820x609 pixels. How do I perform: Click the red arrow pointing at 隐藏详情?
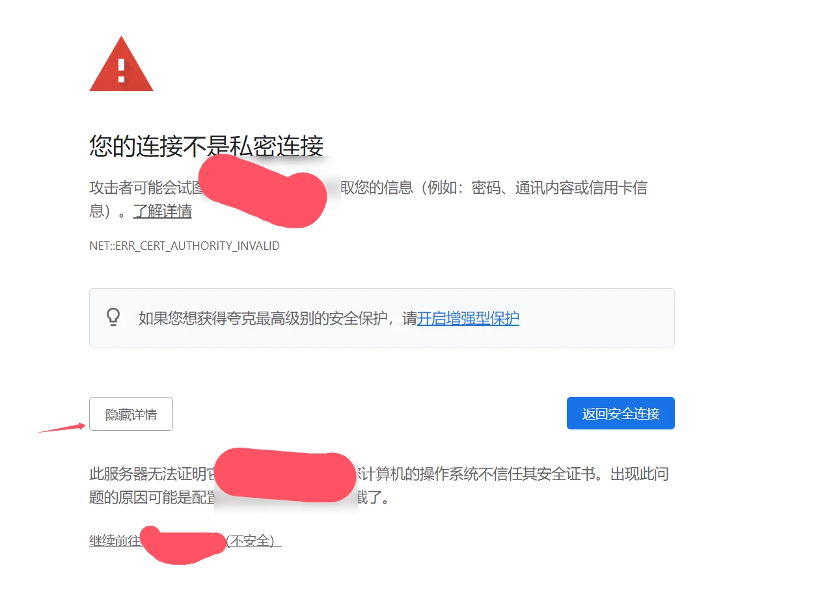61,428
